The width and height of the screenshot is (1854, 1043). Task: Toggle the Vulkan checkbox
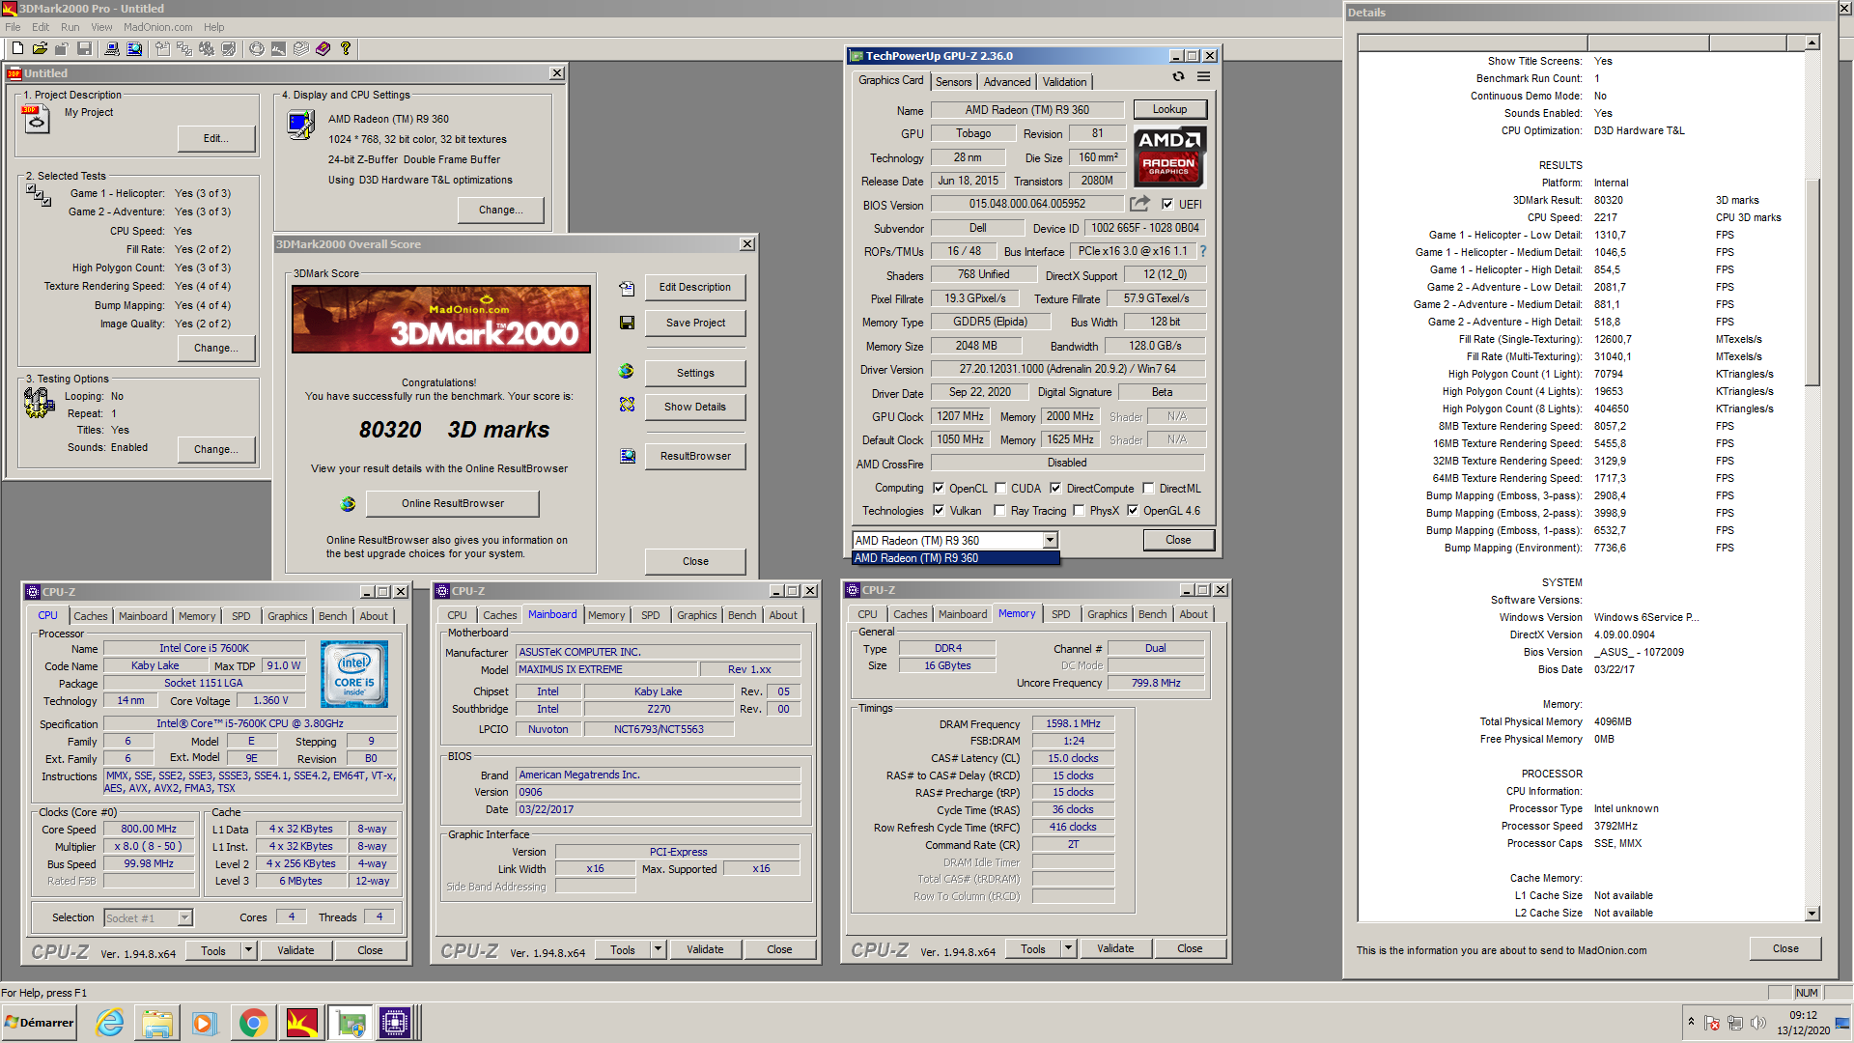tap(938, 511)
